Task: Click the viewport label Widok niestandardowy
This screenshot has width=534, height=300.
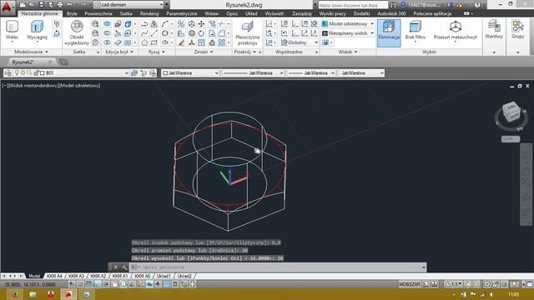Action: tap(33, 86)
